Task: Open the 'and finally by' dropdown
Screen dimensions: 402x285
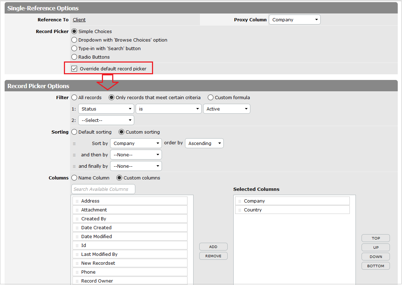Action: 136,166
